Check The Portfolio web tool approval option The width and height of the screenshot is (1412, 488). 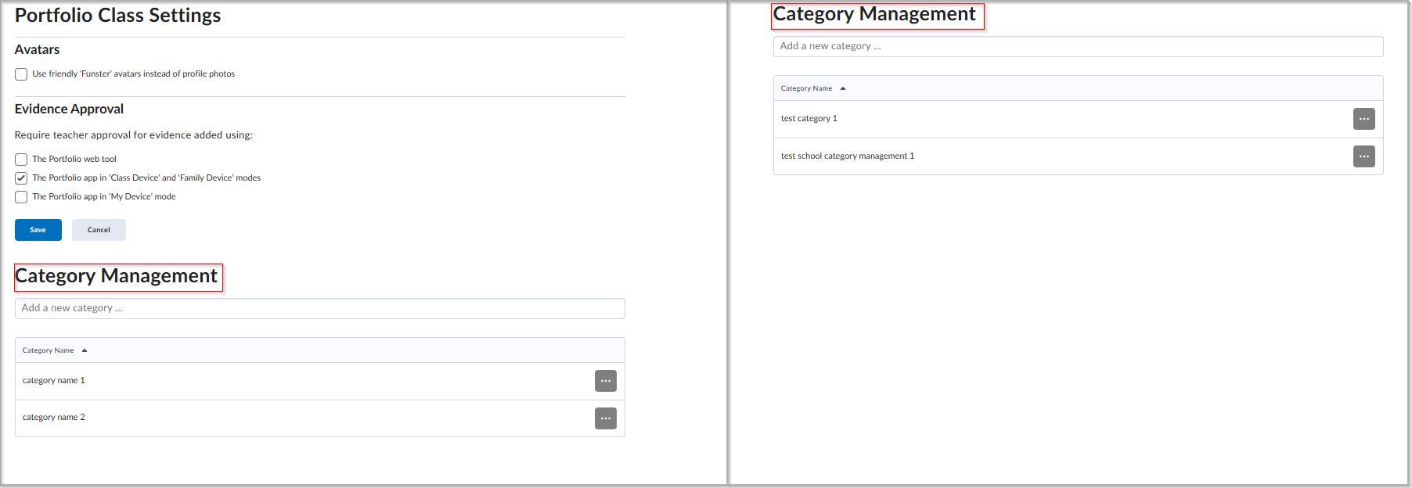pyautogui.click(x=21, y=160)
